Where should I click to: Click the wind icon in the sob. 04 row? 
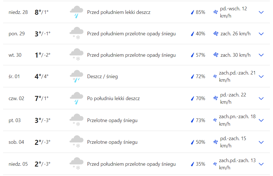point(215,142)
